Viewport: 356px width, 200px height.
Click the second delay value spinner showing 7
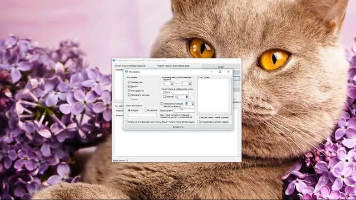[x=186, y=84]
